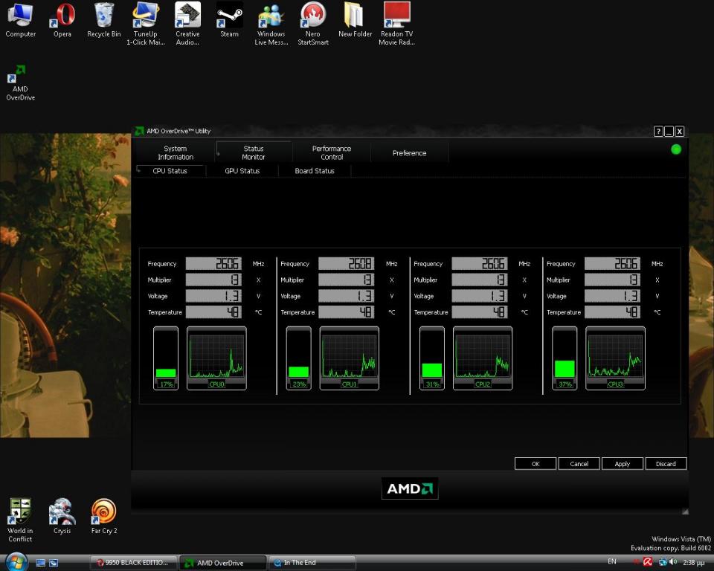
Task: Click the CPU3 usage bar showing 37%
Action: pyautogui.click(x=565, y=358)
